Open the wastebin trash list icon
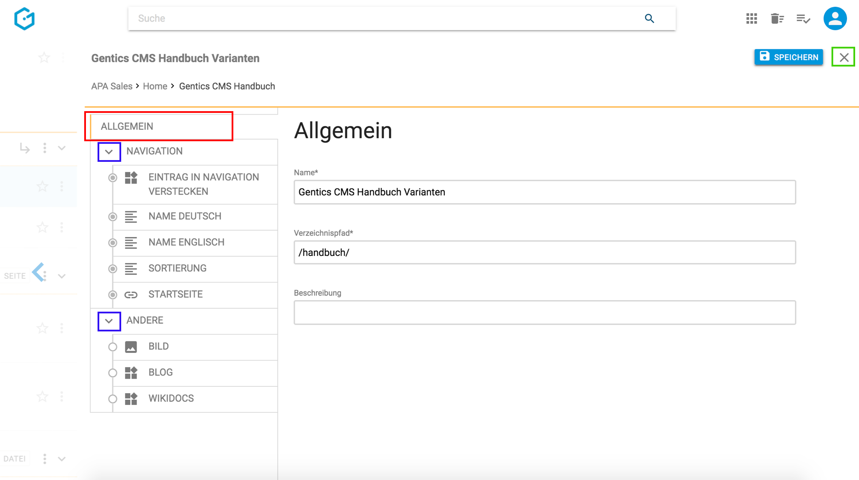The width and height of the screenshot is (859, 480). tap(777, 18)
